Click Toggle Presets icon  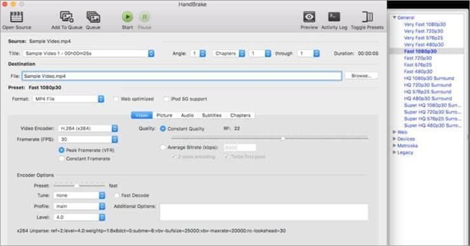[367, 17]
